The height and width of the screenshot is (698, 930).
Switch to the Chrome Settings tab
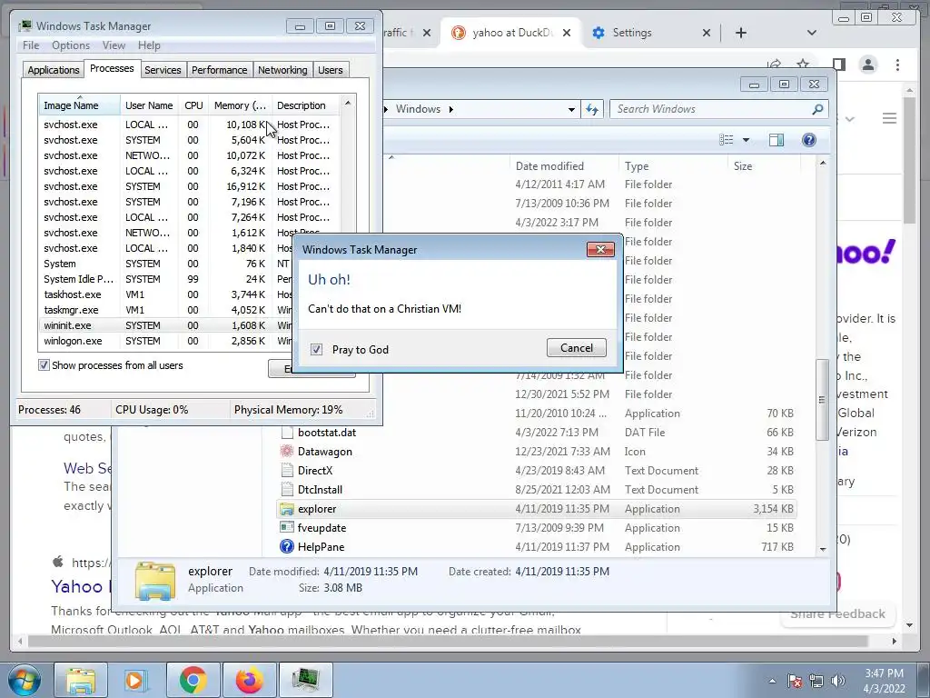(x=633, y=33)
